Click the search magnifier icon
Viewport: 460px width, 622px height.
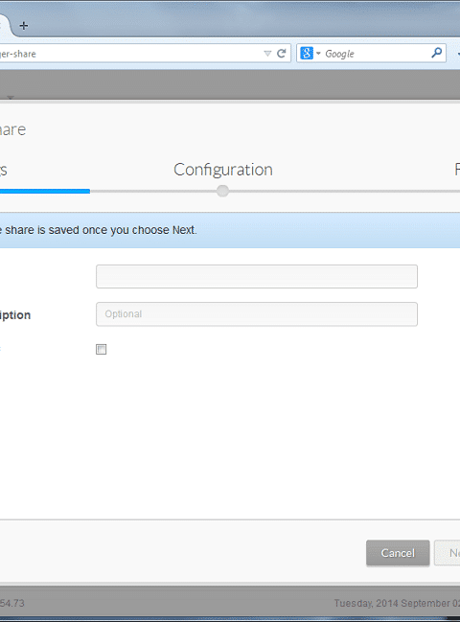(437, 53)
